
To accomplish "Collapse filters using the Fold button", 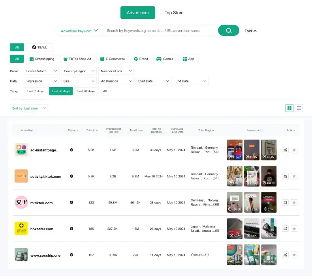I will click(250, 31).
